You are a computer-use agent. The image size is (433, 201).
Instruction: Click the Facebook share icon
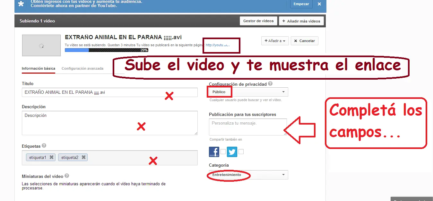tap(214, 152)
